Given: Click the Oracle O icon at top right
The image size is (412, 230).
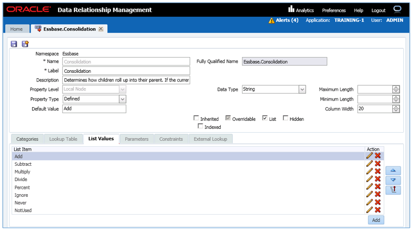Looking at the screenshot, I should point(397,9).
